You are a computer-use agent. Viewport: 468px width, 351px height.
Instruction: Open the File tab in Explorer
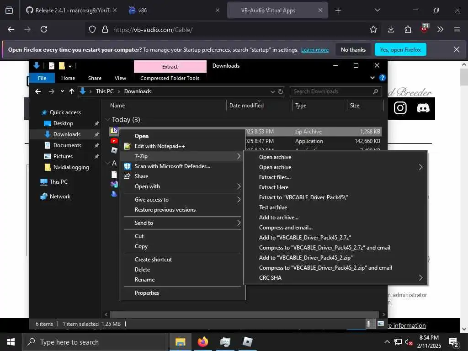pyautogui.click(x=42, y=78)
